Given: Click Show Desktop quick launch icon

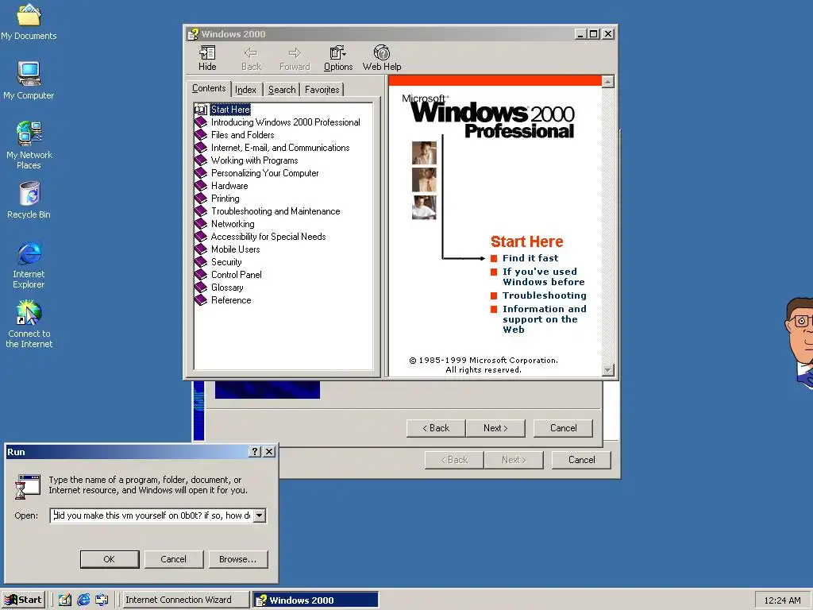Looking at the screenshot, I should tap(65, 600).
